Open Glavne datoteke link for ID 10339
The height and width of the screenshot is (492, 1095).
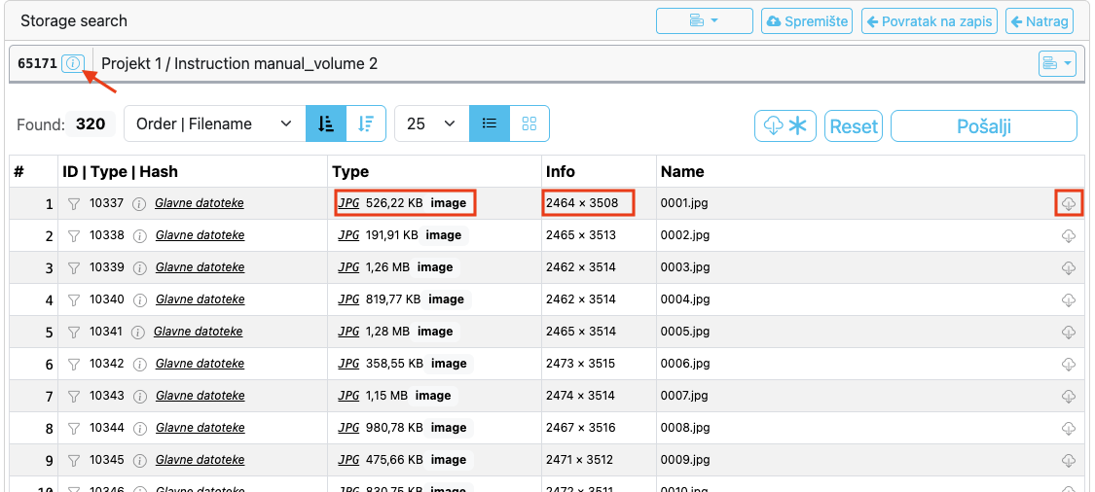coord(200,267)
